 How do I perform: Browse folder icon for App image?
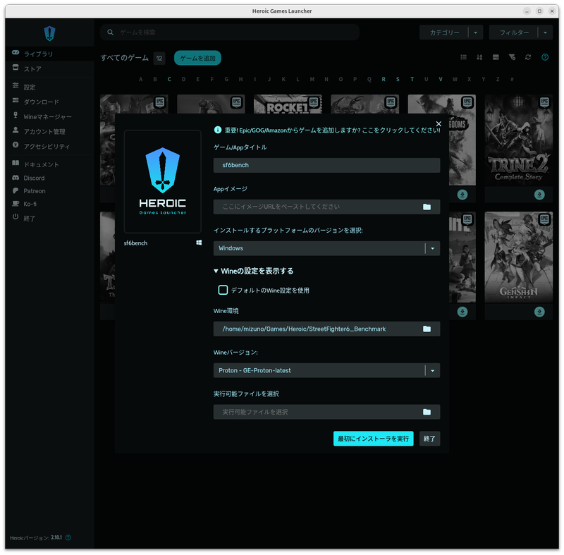(427, 207)
